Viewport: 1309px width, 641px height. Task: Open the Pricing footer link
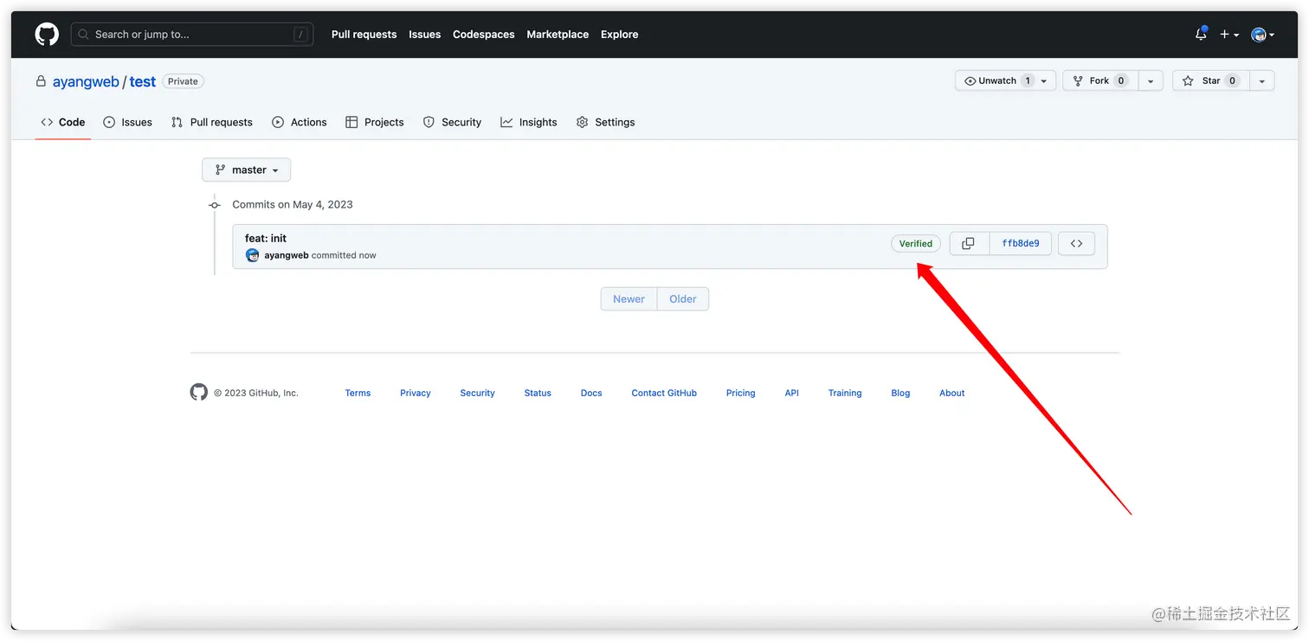click(740, 394)
